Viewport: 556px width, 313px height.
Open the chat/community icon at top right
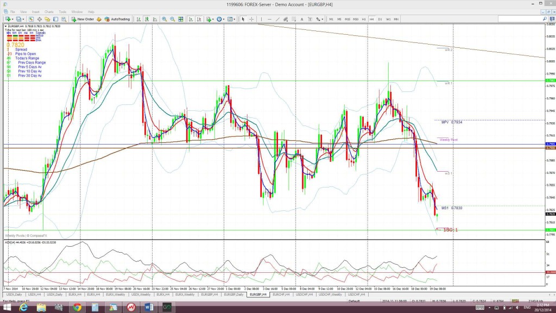[552, 19]
